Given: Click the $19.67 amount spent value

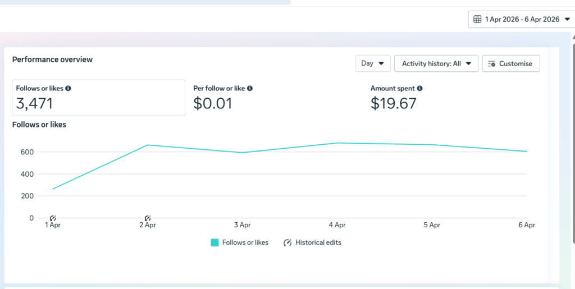Looking at the screenshot, I should click(394, 104).
